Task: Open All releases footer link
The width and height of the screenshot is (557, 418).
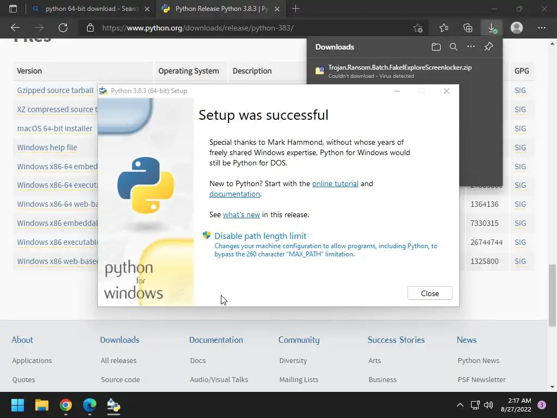Action: [119, 360]
